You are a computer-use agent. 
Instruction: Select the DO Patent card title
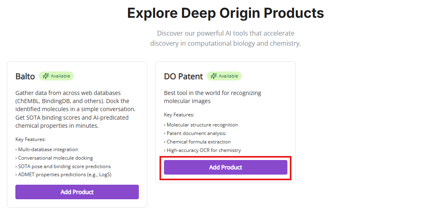[183, 76]
